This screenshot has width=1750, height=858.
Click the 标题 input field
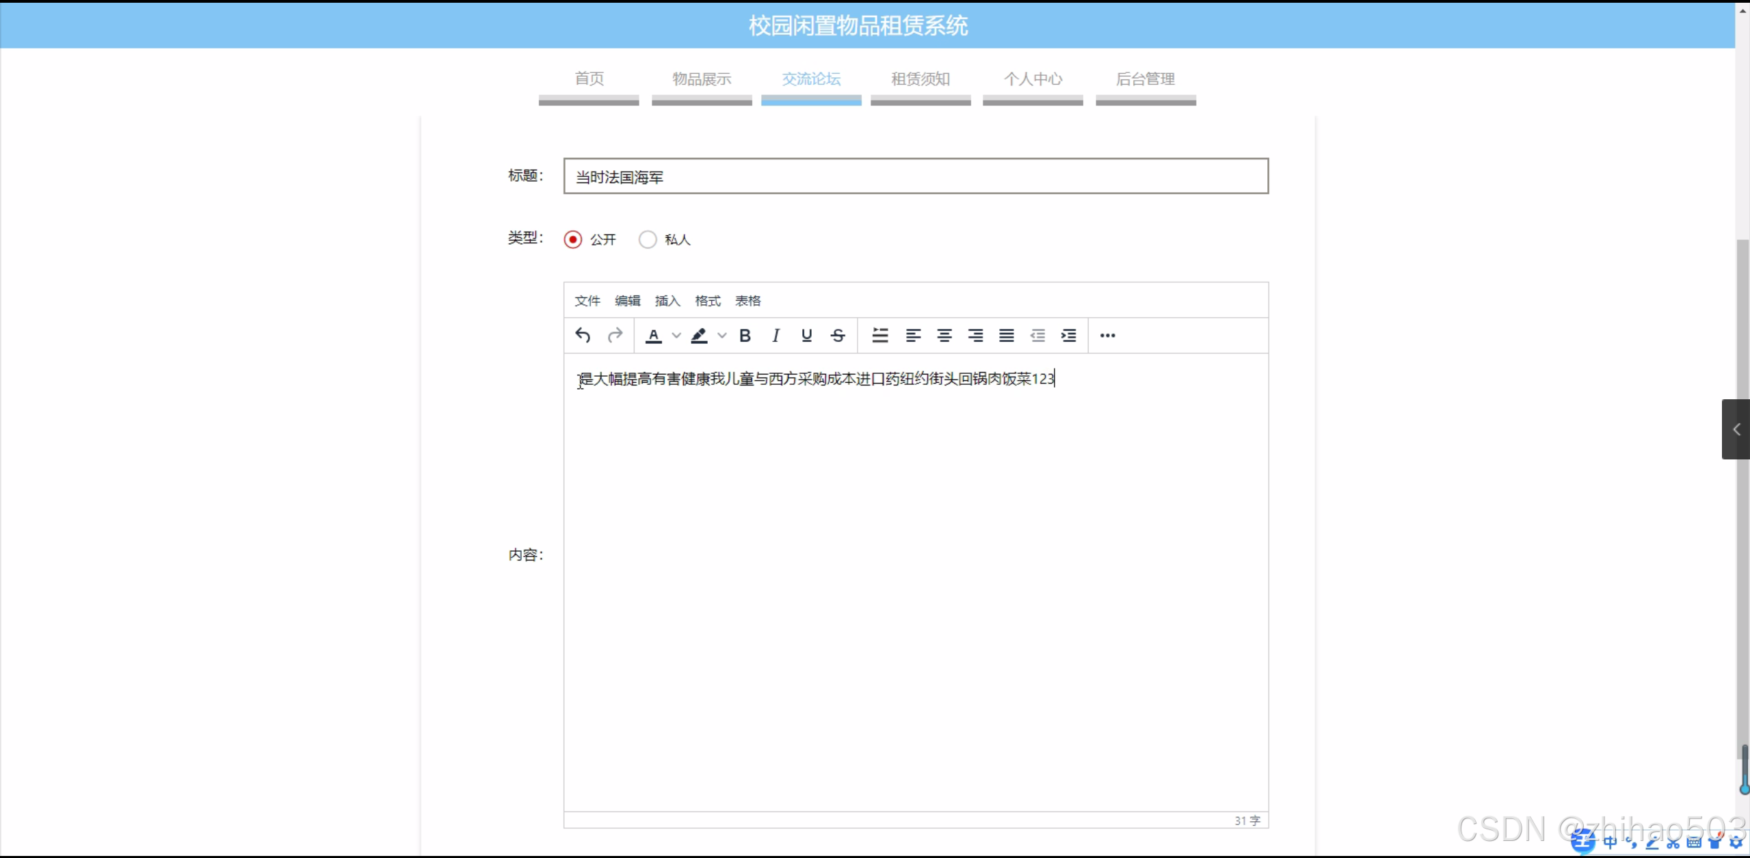(915, 176)
